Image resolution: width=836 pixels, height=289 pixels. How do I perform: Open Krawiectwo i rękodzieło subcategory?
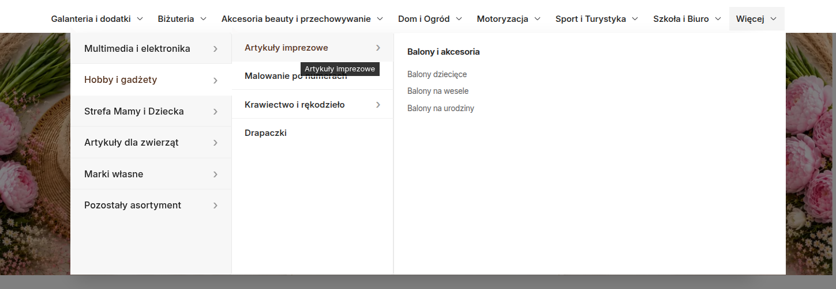click(313, 104)
